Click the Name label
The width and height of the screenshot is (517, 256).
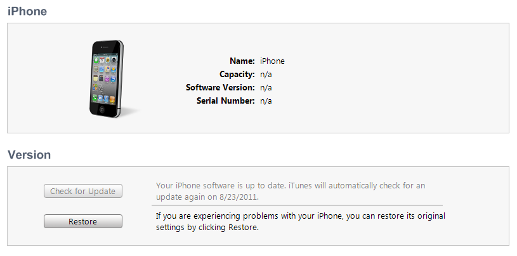point(242,61)
